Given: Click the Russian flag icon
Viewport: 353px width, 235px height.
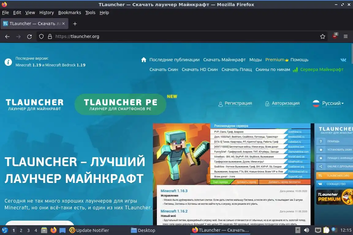Looking at the screenshot, I should [316, 103].
